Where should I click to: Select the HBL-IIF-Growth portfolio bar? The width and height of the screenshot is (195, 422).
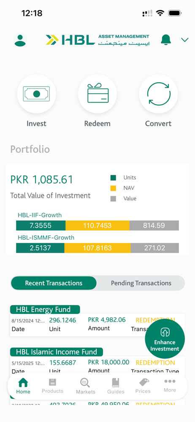coord(97,225)
